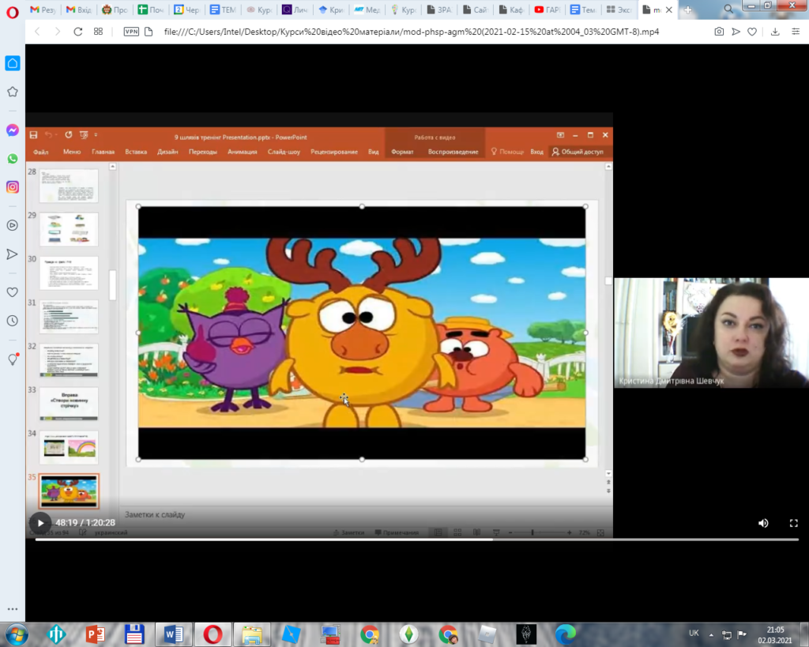
Task: Open History clock in the Opera sidebar
Action: [x=13, y=321]
